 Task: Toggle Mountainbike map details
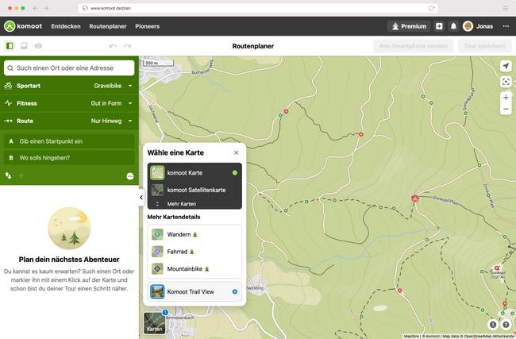click(194, 269)
